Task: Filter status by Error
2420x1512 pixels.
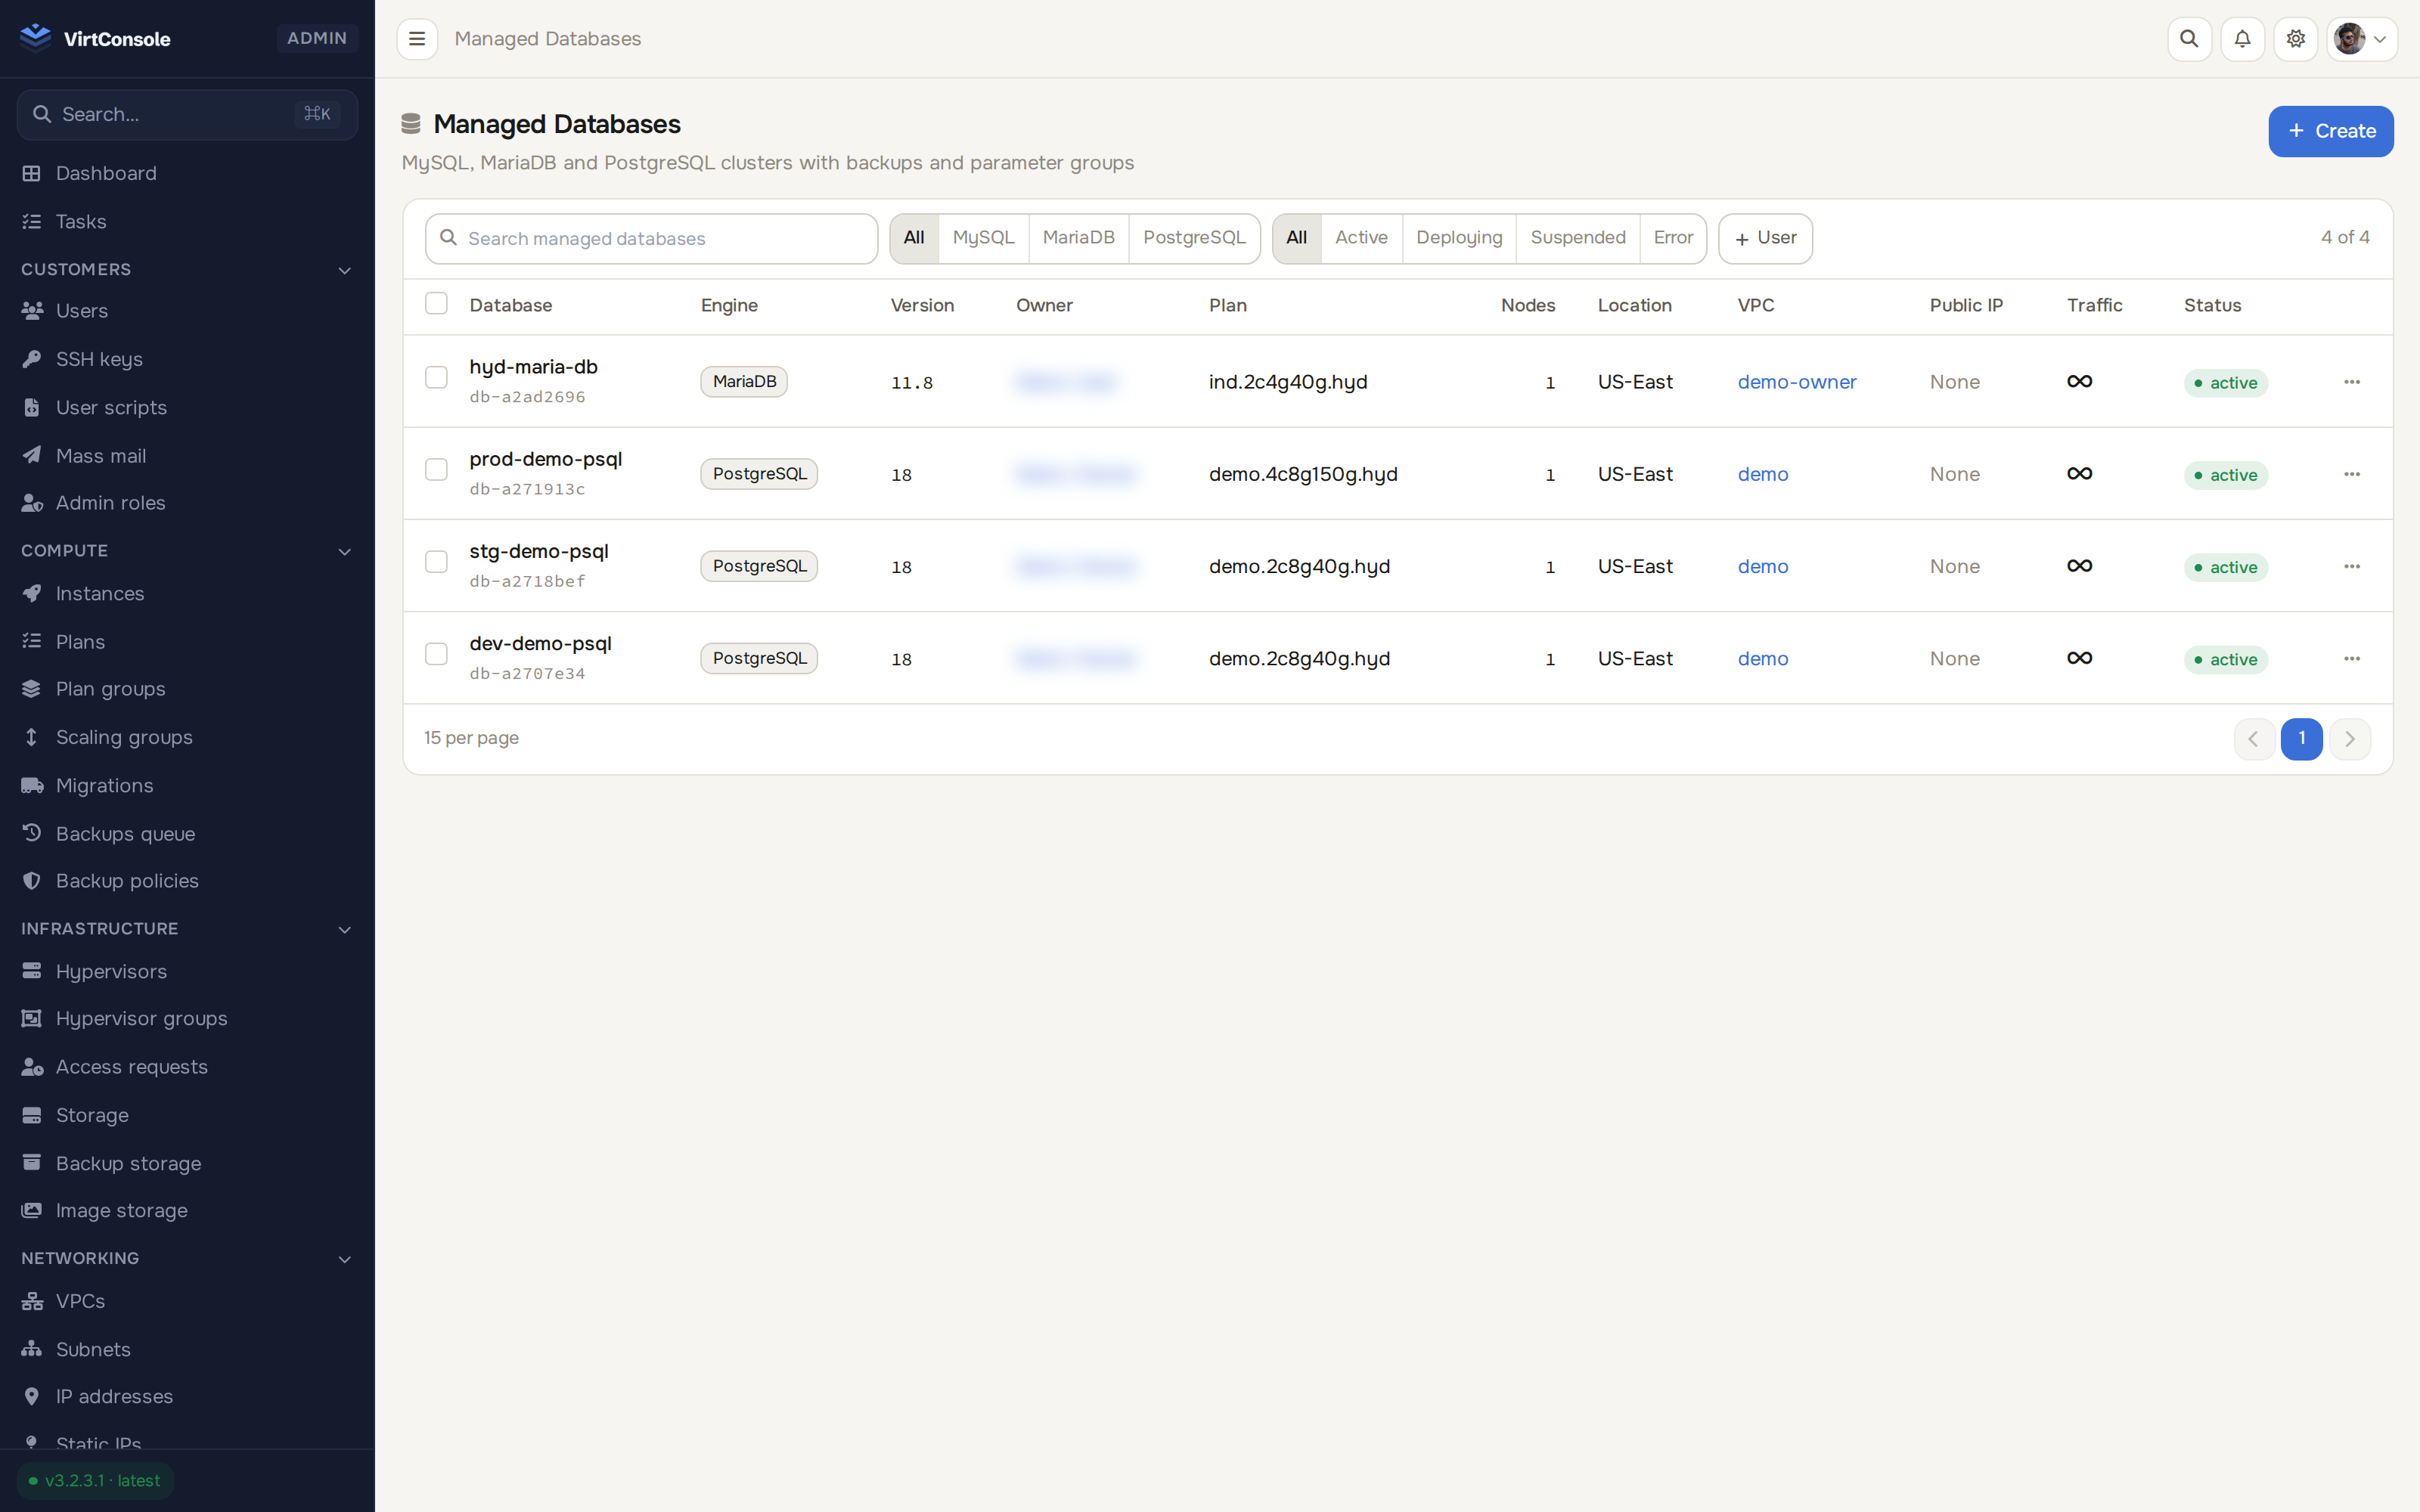Action: pos(1673,238)
